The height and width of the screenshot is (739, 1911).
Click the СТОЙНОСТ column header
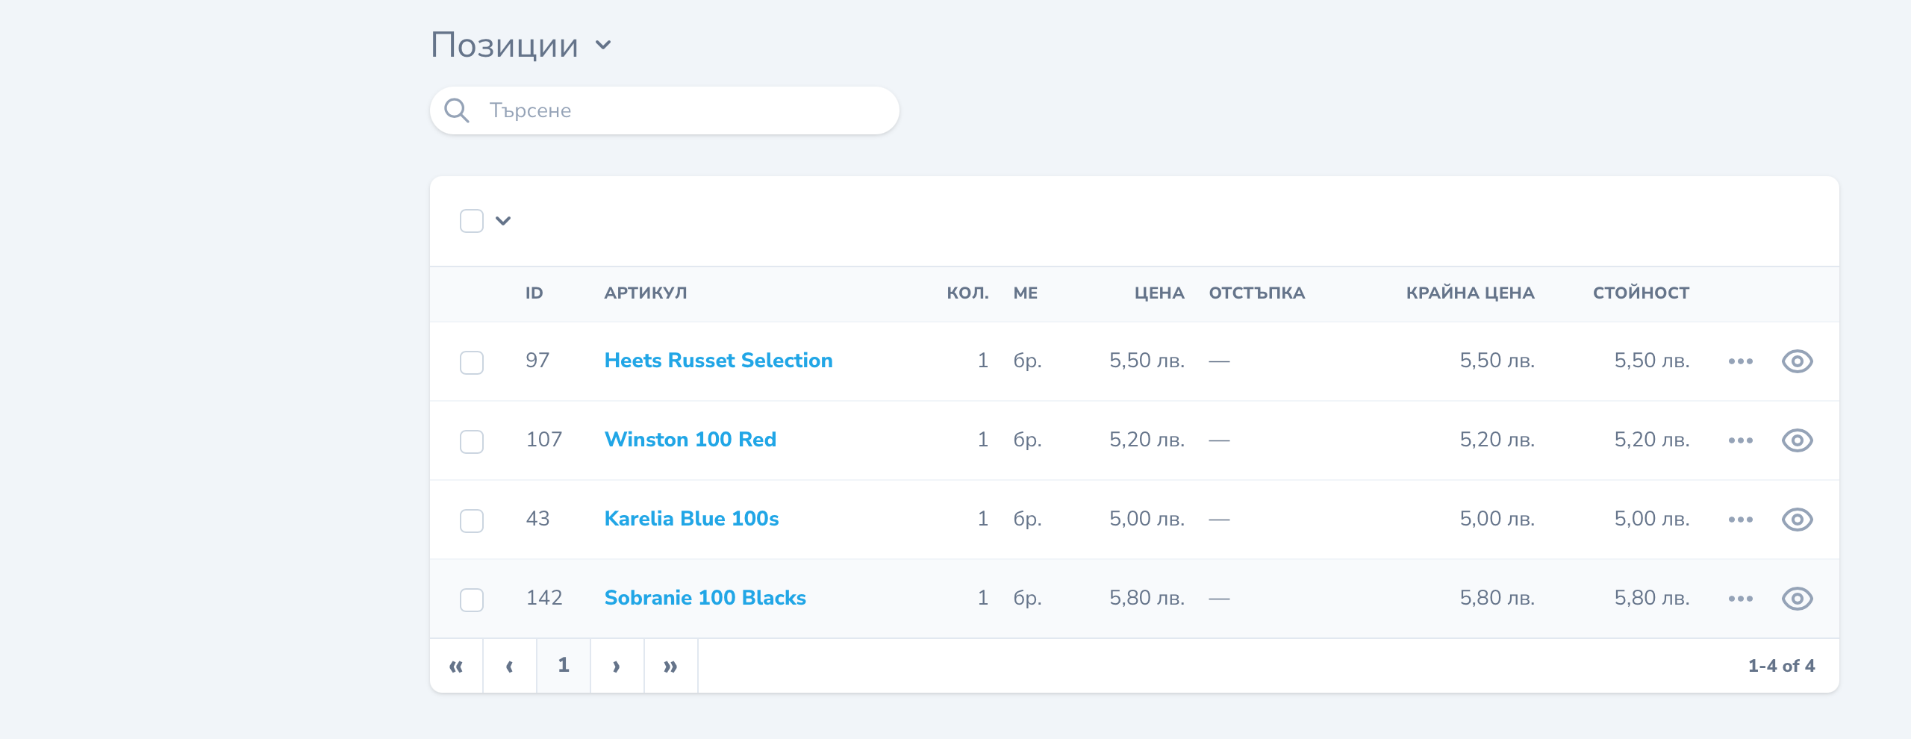1641,293
